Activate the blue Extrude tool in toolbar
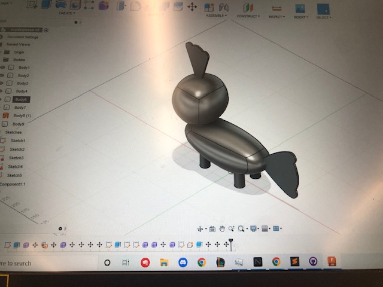This screenshot has width=383, height=287. tap(46, 4)
